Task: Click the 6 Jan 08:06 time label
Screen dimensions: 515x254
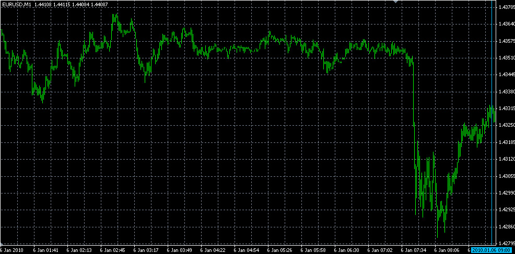Action: coord(448,250)
